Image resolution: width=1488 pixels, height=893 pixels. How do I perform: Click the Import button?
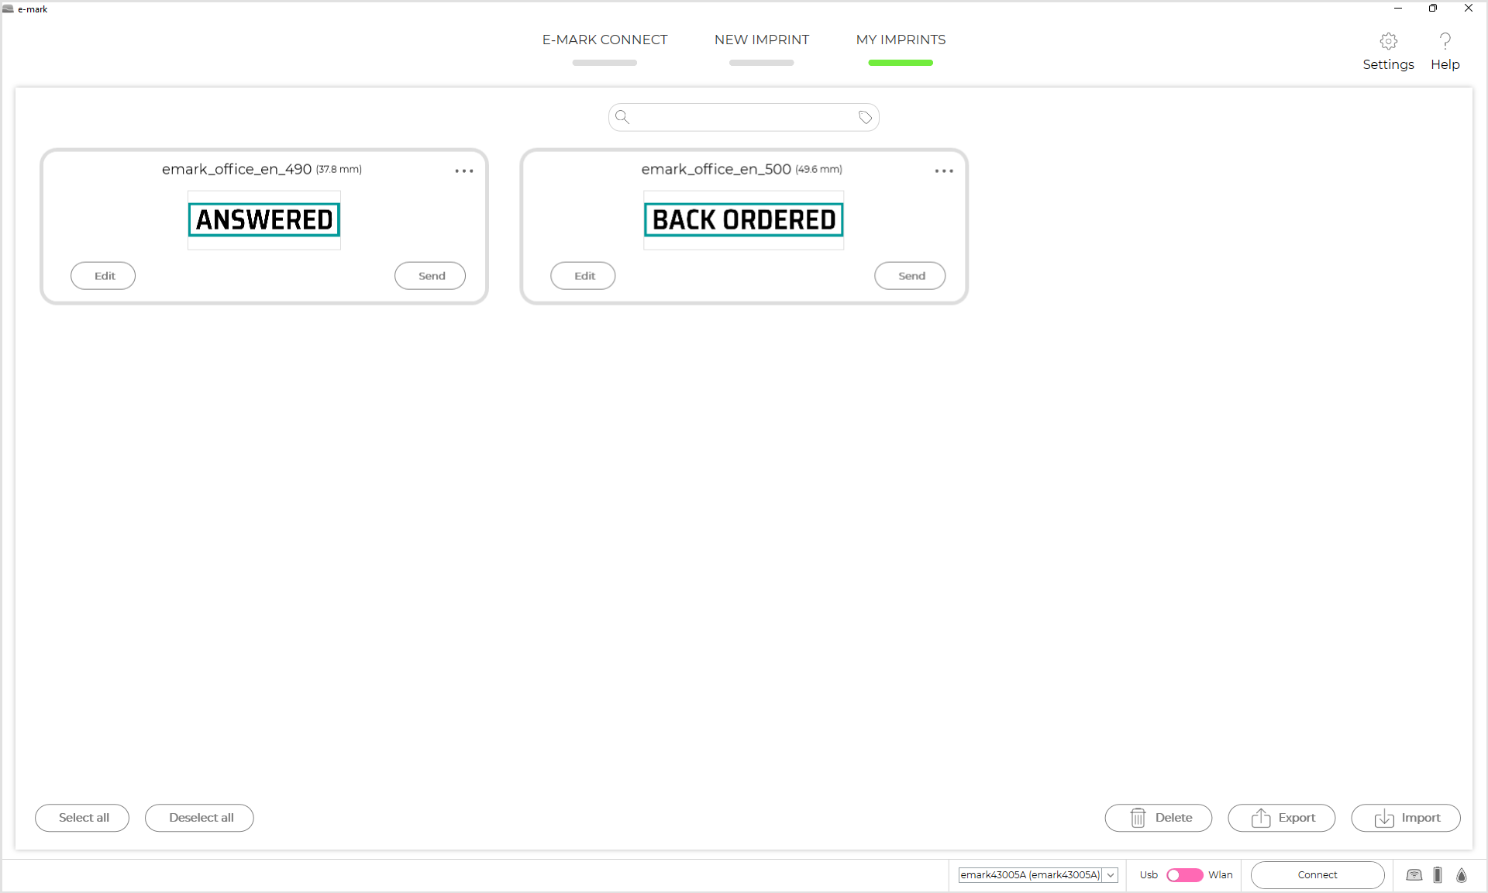tap(1405, 818)
